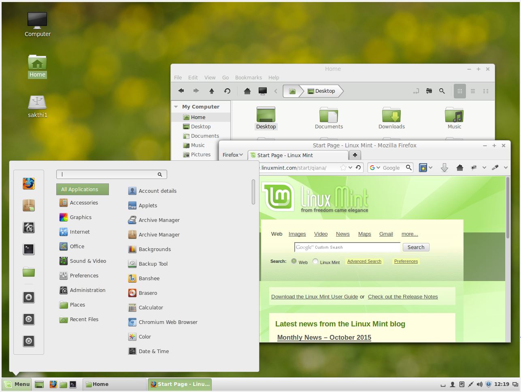This screenshot has width=521, height=392.
Task: Click Firefox bookmarks star menu icon
Action: (423, 168)
